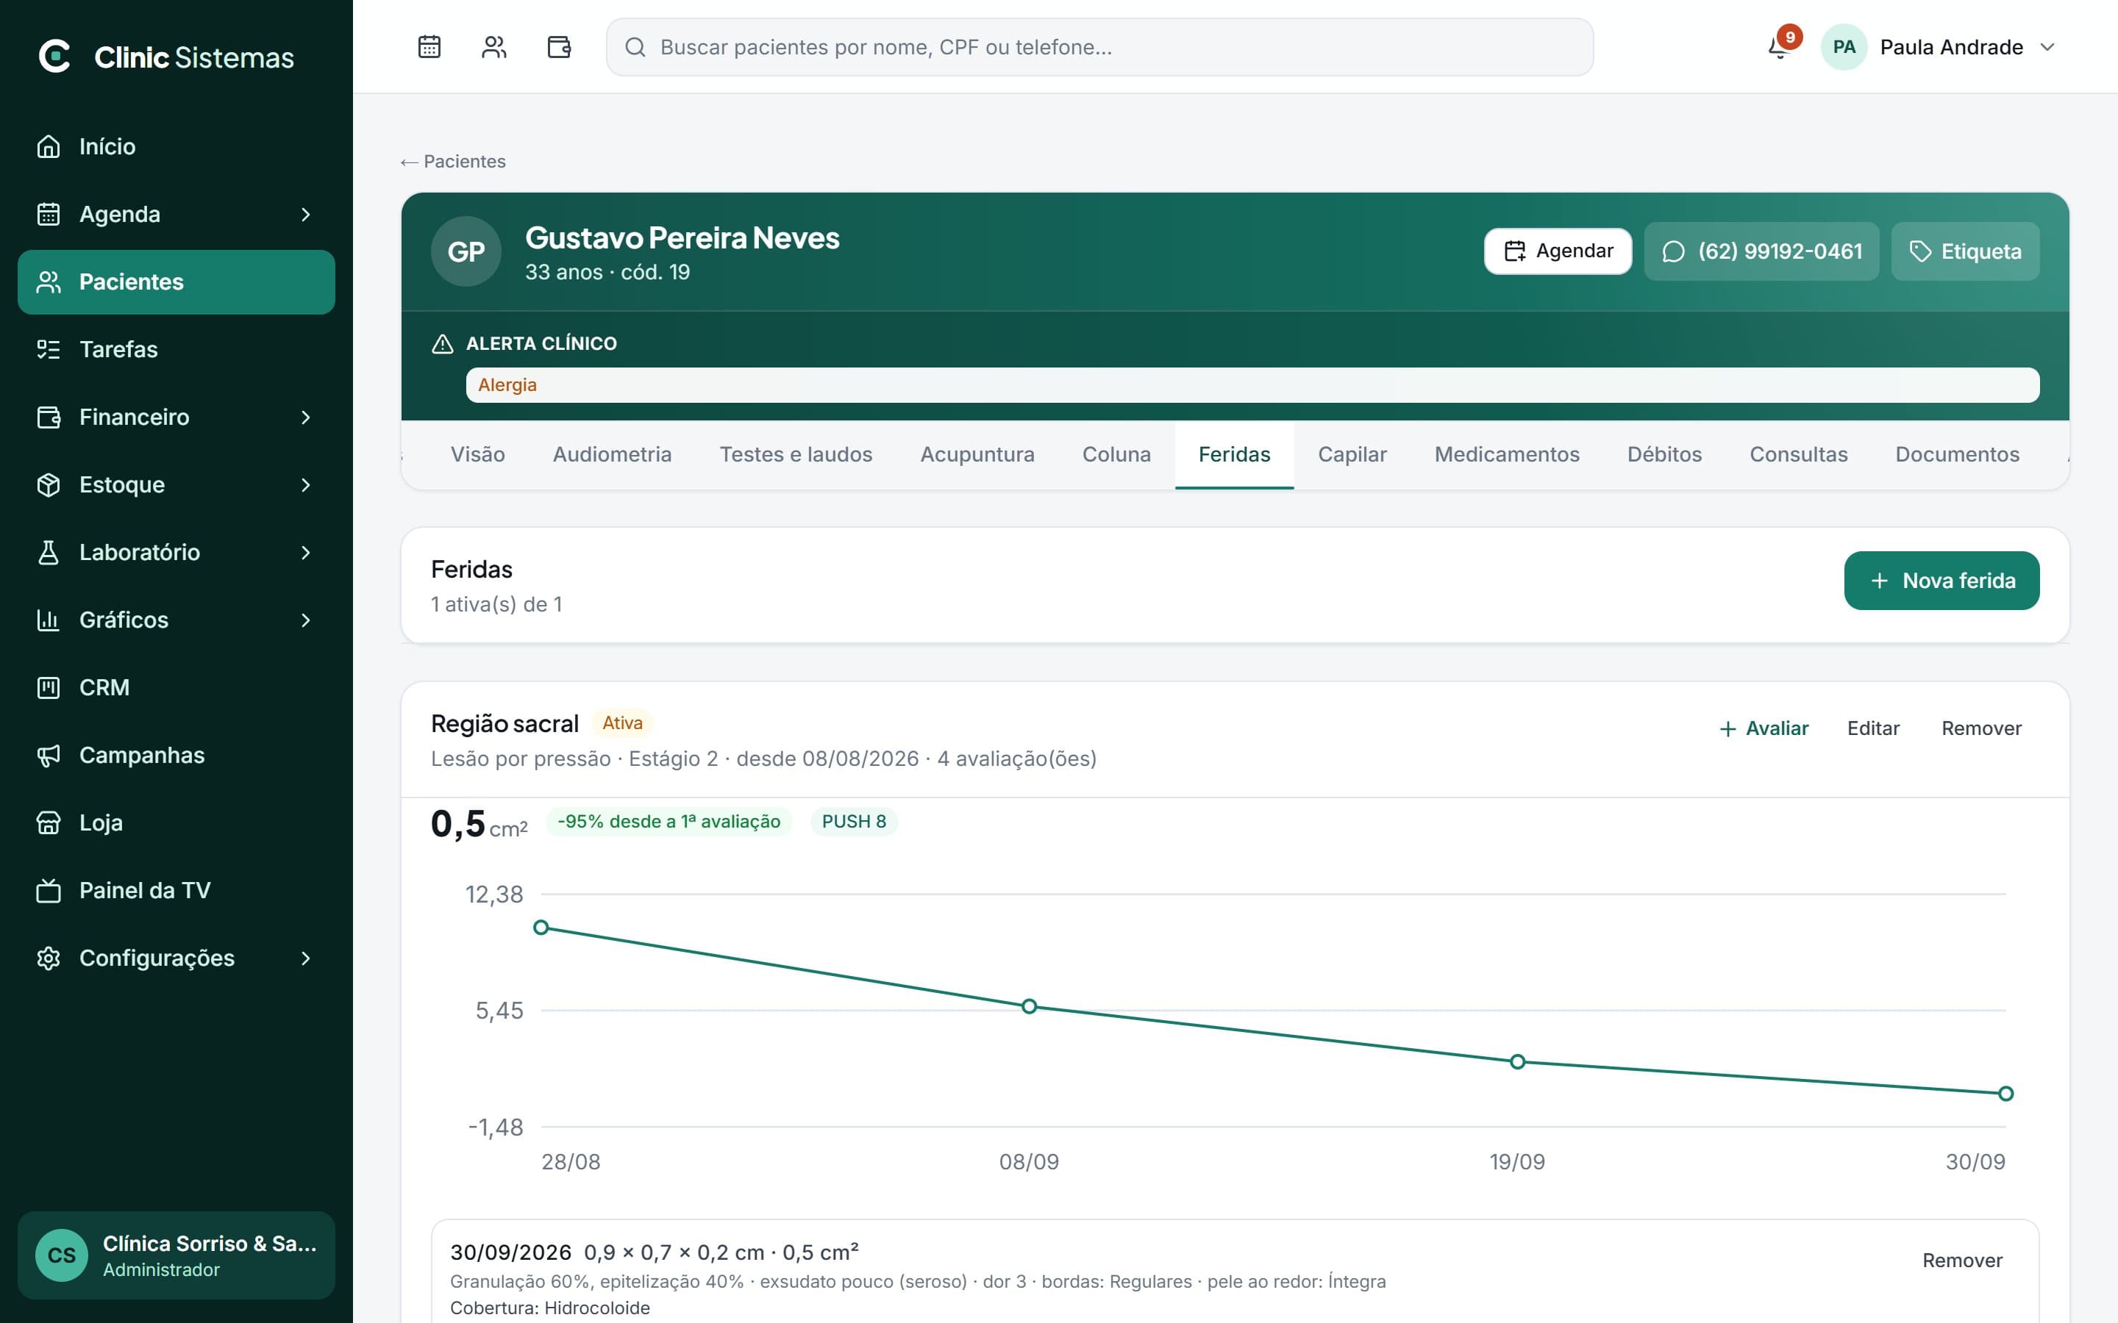Click the PA user avatar
Viewport: 2118px width, 1323px height.
click(1843, 46)
